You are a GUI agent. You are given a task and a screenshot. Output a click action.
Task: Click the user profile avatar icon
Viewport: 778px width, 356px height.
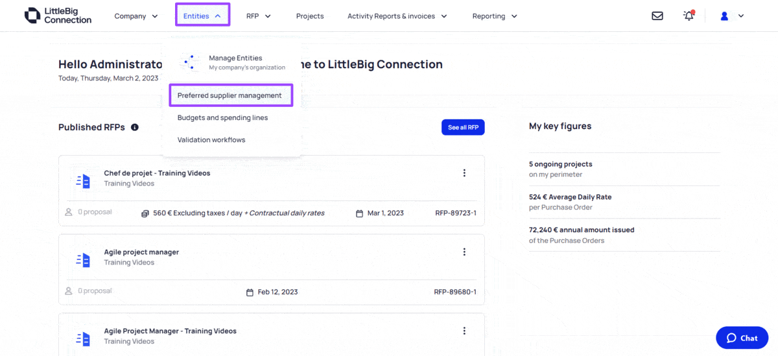725,16
